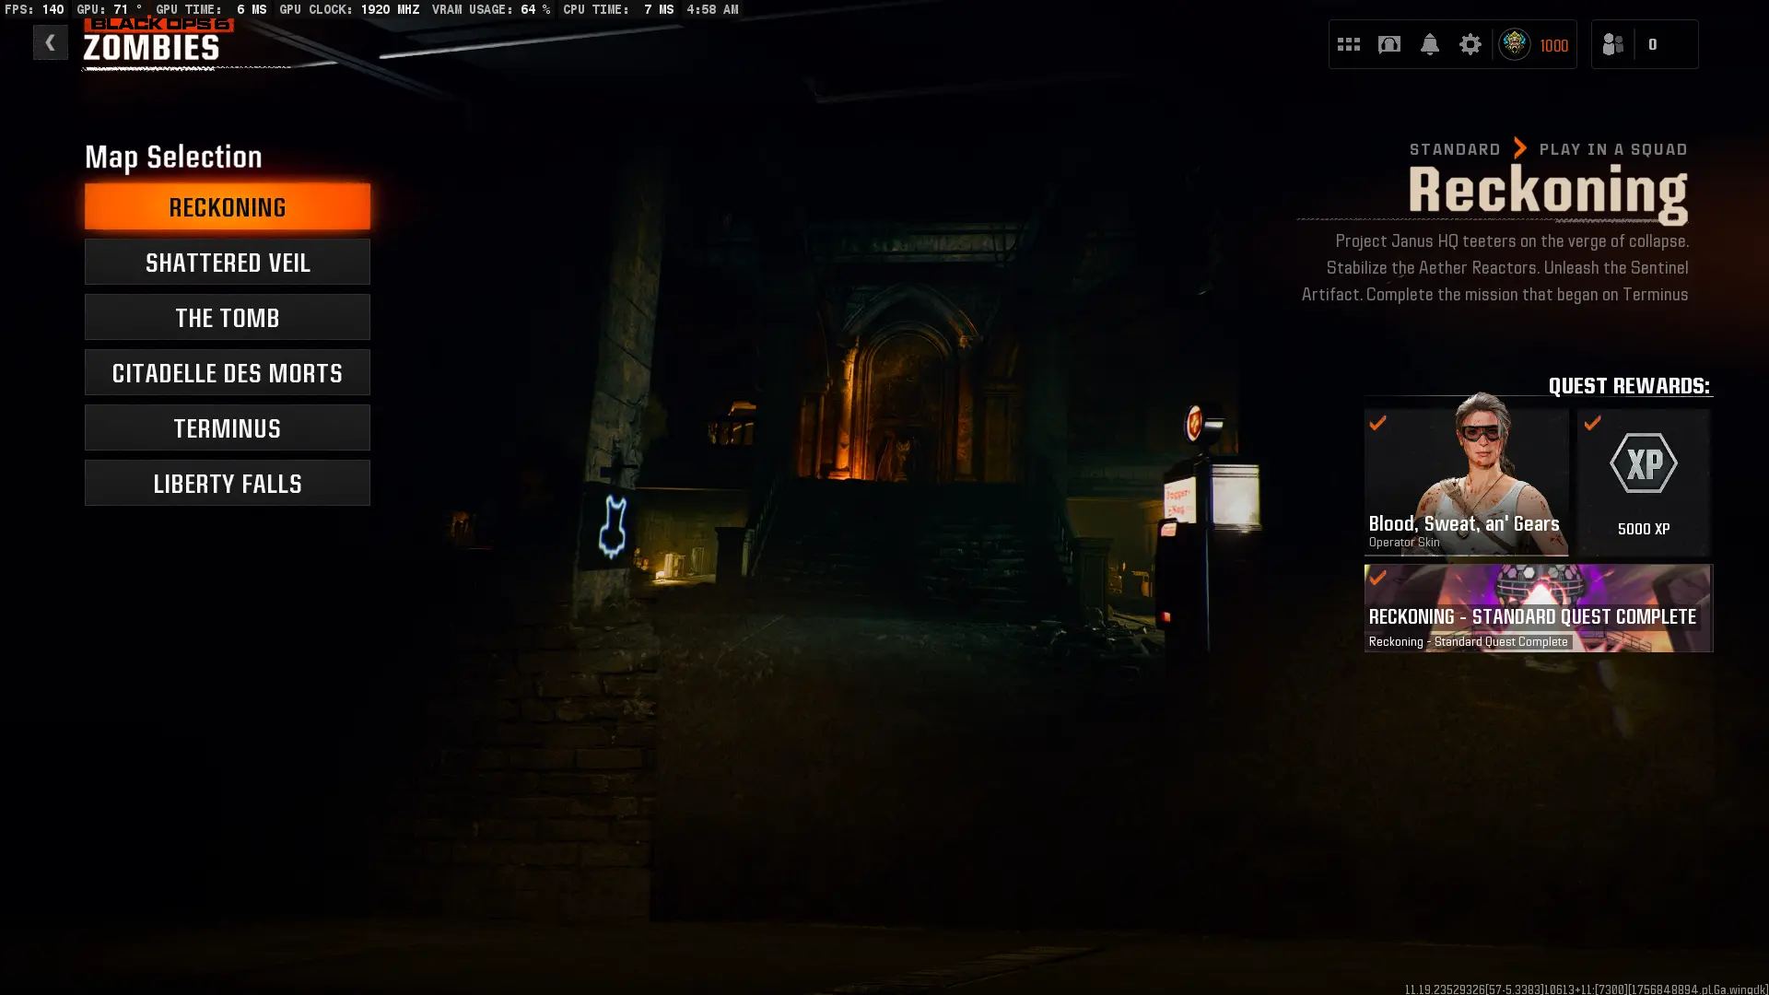This screenshot has width=1769, height=995.
Task: Click the back arrow button
Action: click(x=50, y=42)
